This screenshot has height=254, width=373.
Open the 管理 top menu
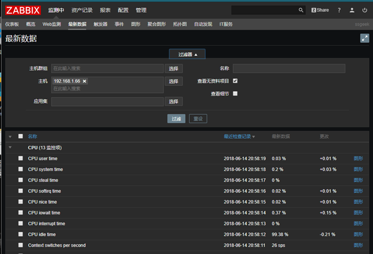click(x=141, y=10)
